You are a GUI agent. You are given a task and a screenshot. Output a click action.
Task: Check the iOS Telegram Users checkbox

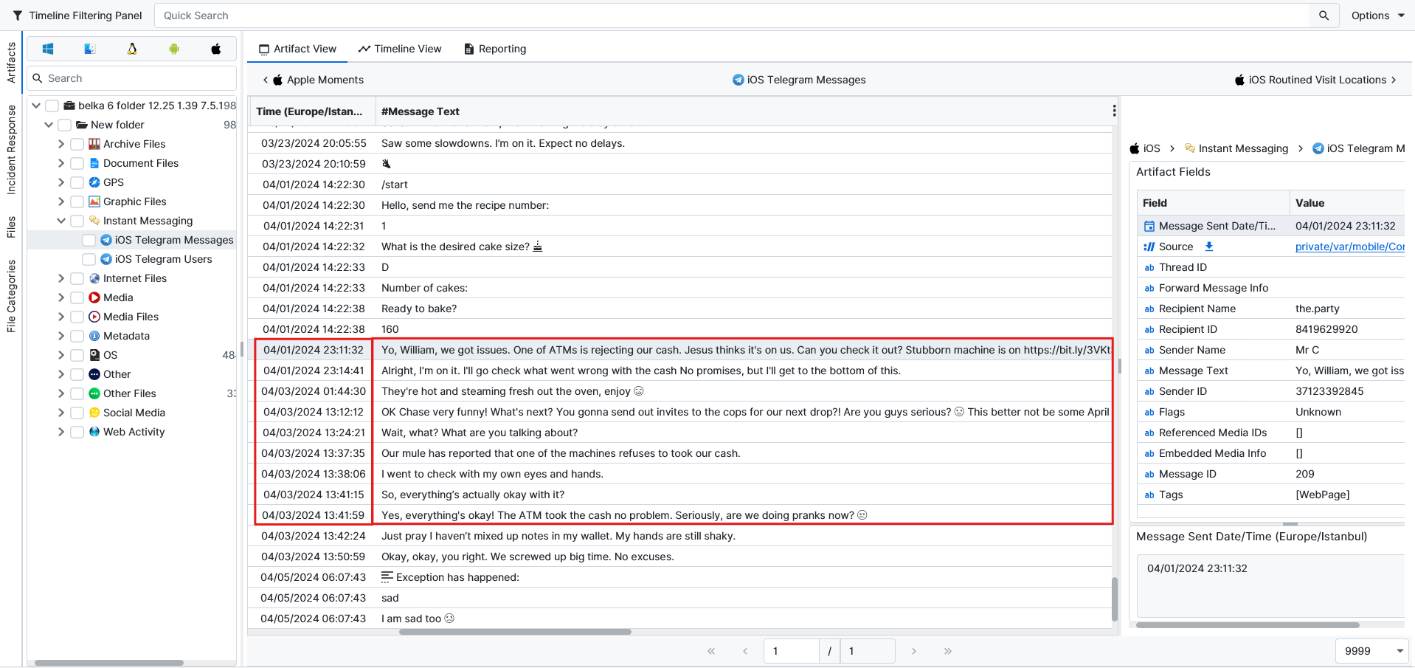tap(89, 259)
